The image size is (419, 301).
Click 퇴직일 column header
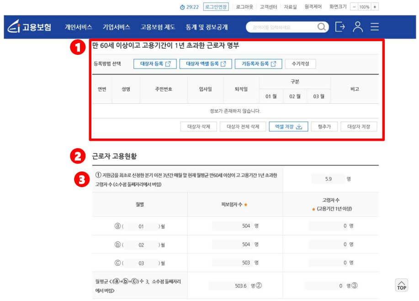[x=241, y=89]
